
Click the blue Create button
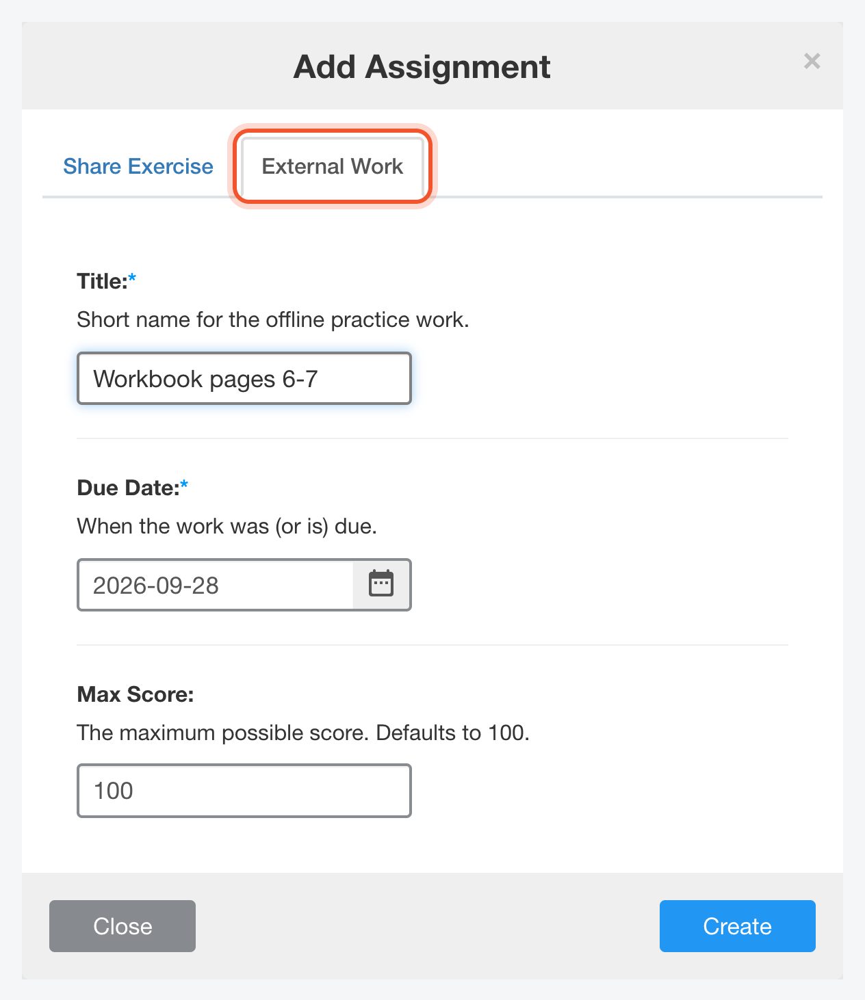(737, 926)
